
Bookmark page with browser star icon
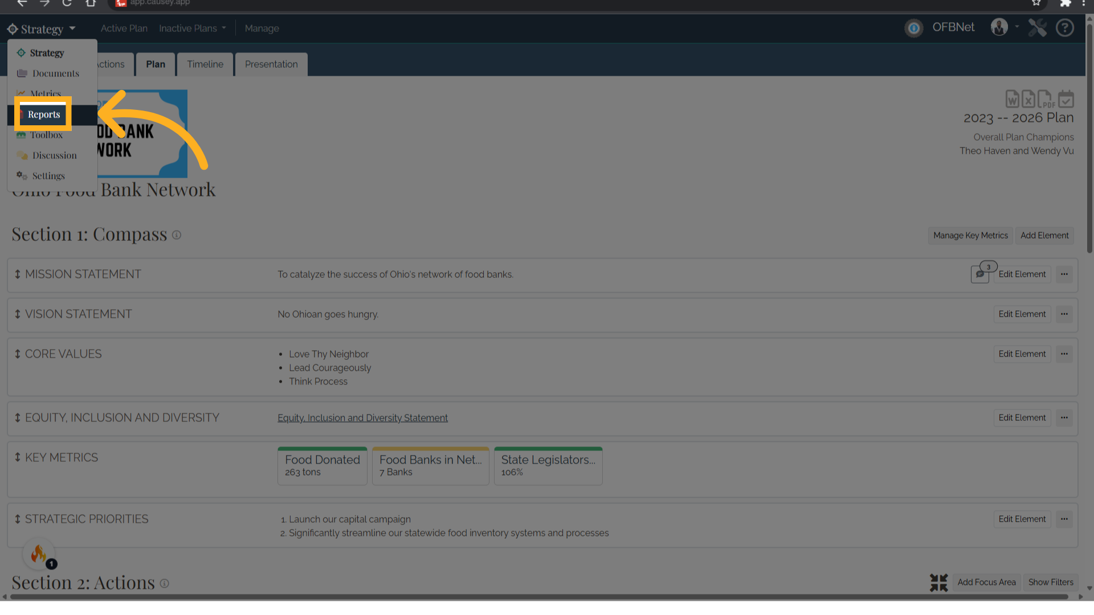1036,3
